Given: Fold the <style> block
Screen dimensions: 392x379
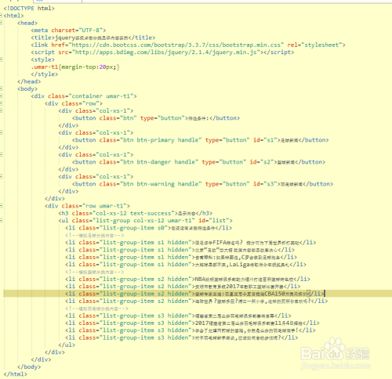Looking at the screenshot, I should [x=1, y=60].
